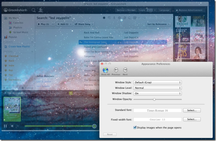Focus the filter search field above results
The image size is (216, 141).
coord(157,18)
